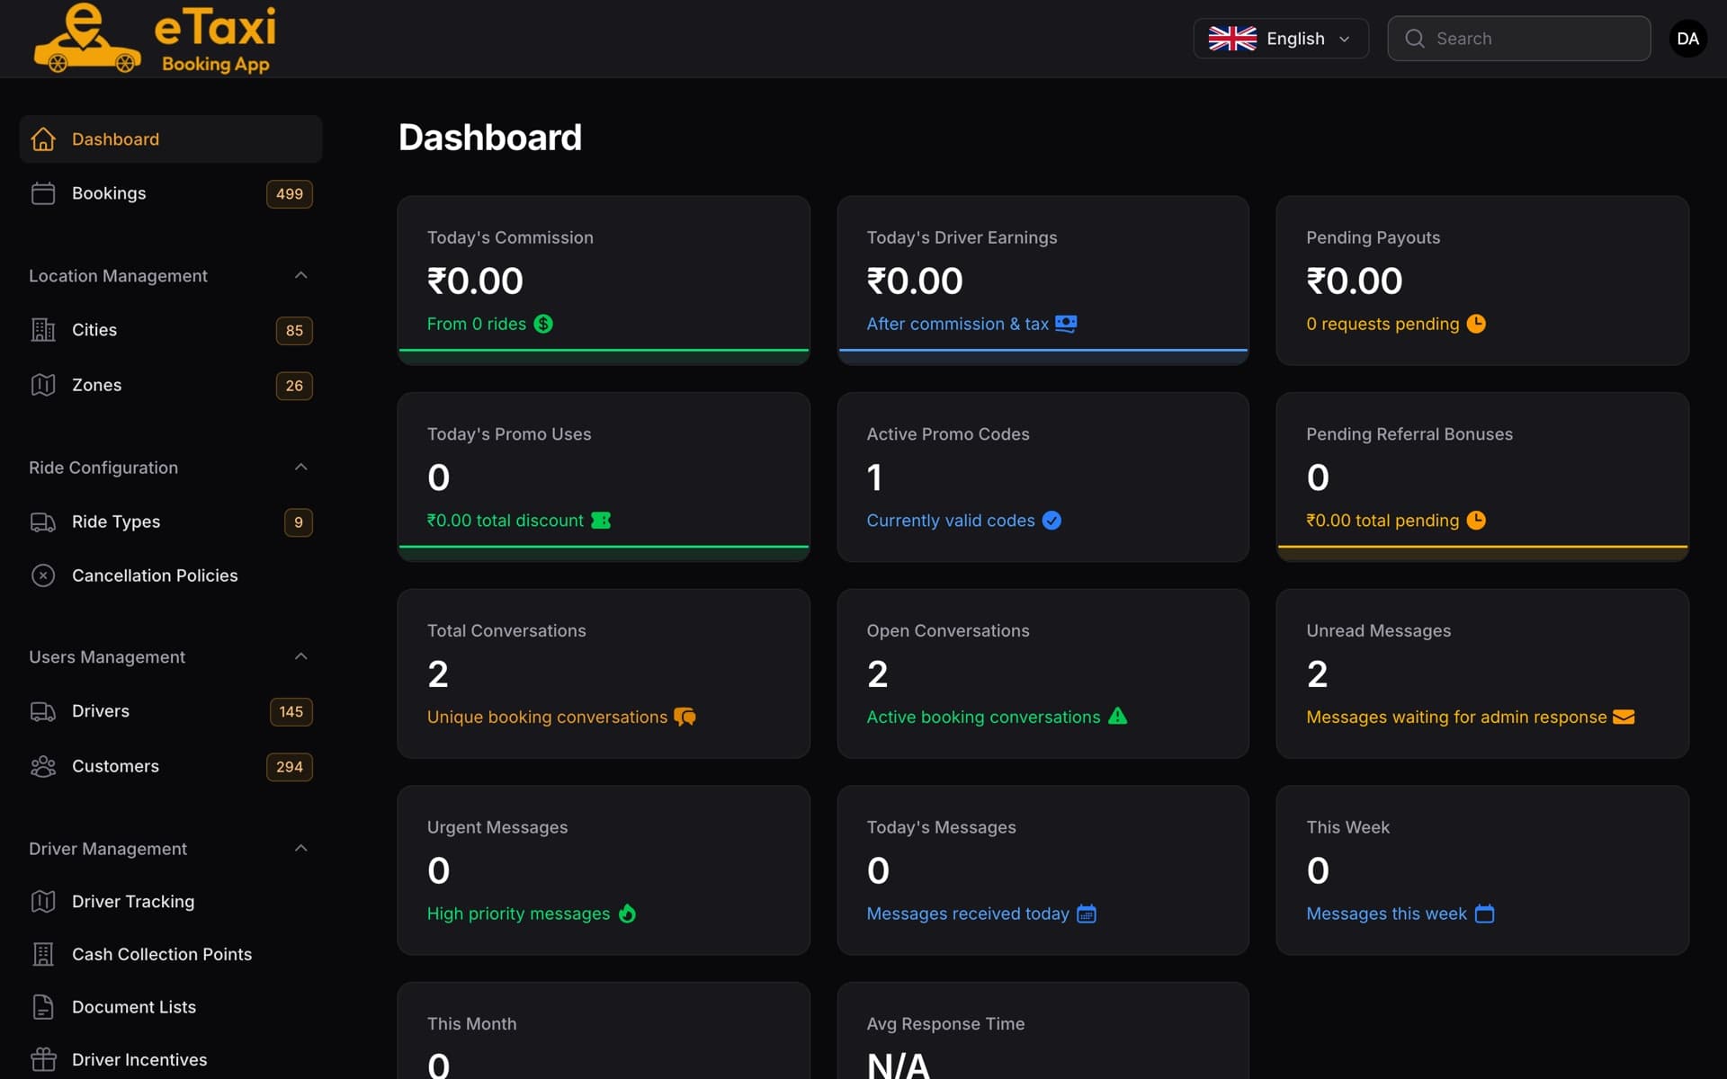The height and width of the screenshot is (1079, 1727).
Task: Select the Pending Payouts card
Action: coord(1482,281)
